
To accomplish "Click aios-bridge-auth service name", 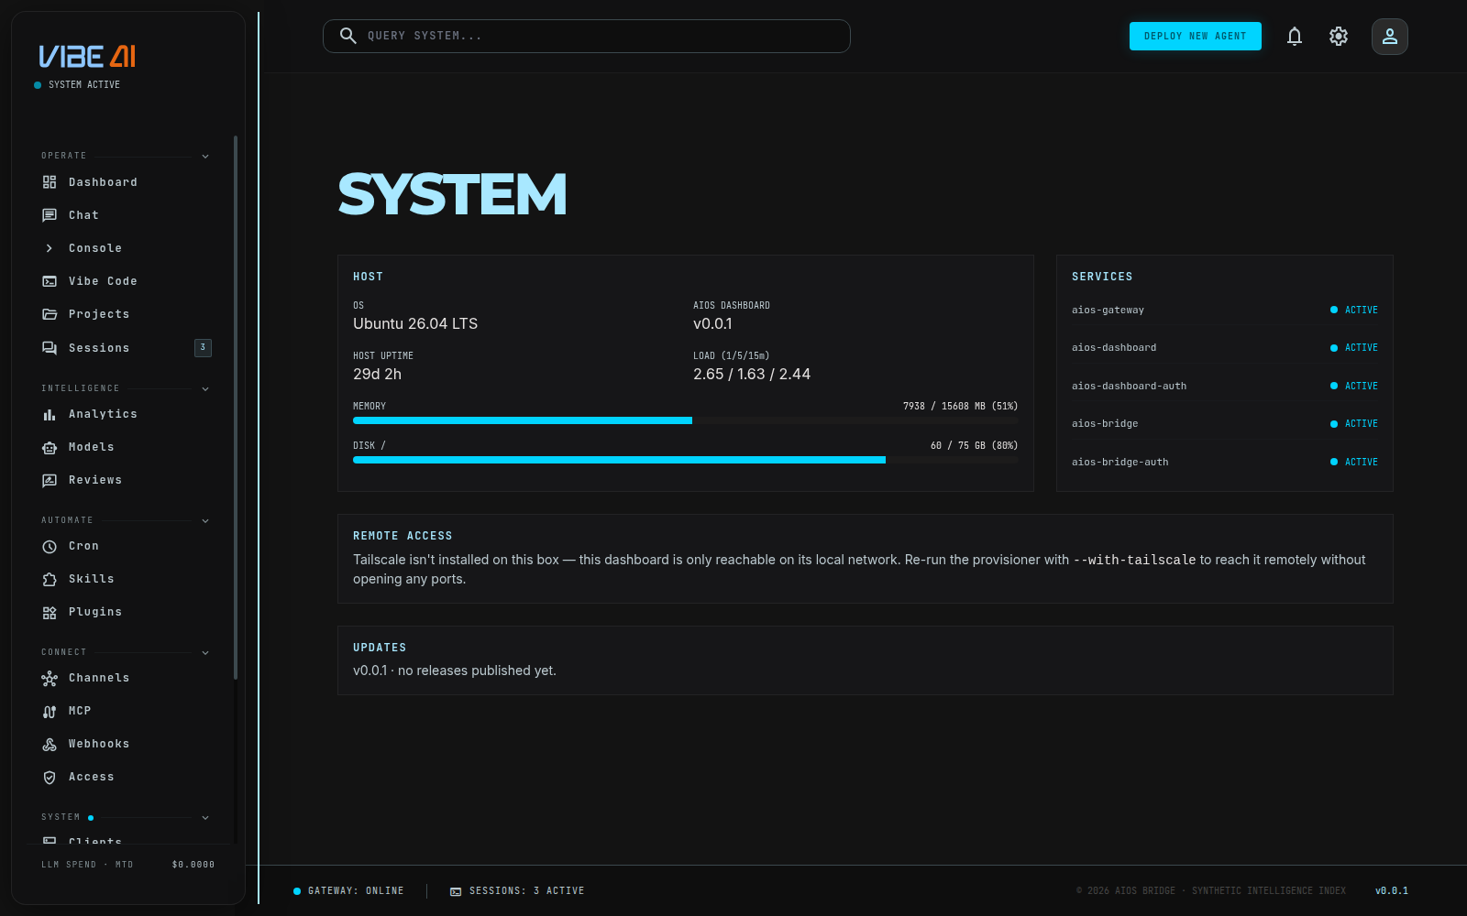I will point(1120,463).
